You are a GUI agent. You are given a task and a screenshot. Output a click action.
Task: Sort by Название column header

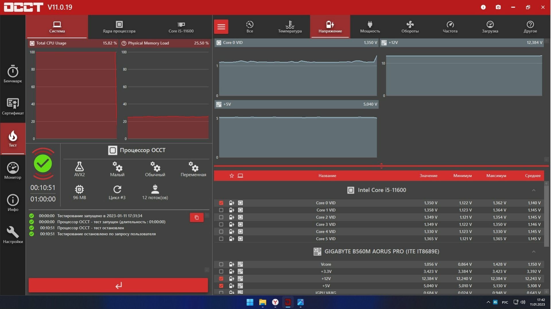[327, 175]
